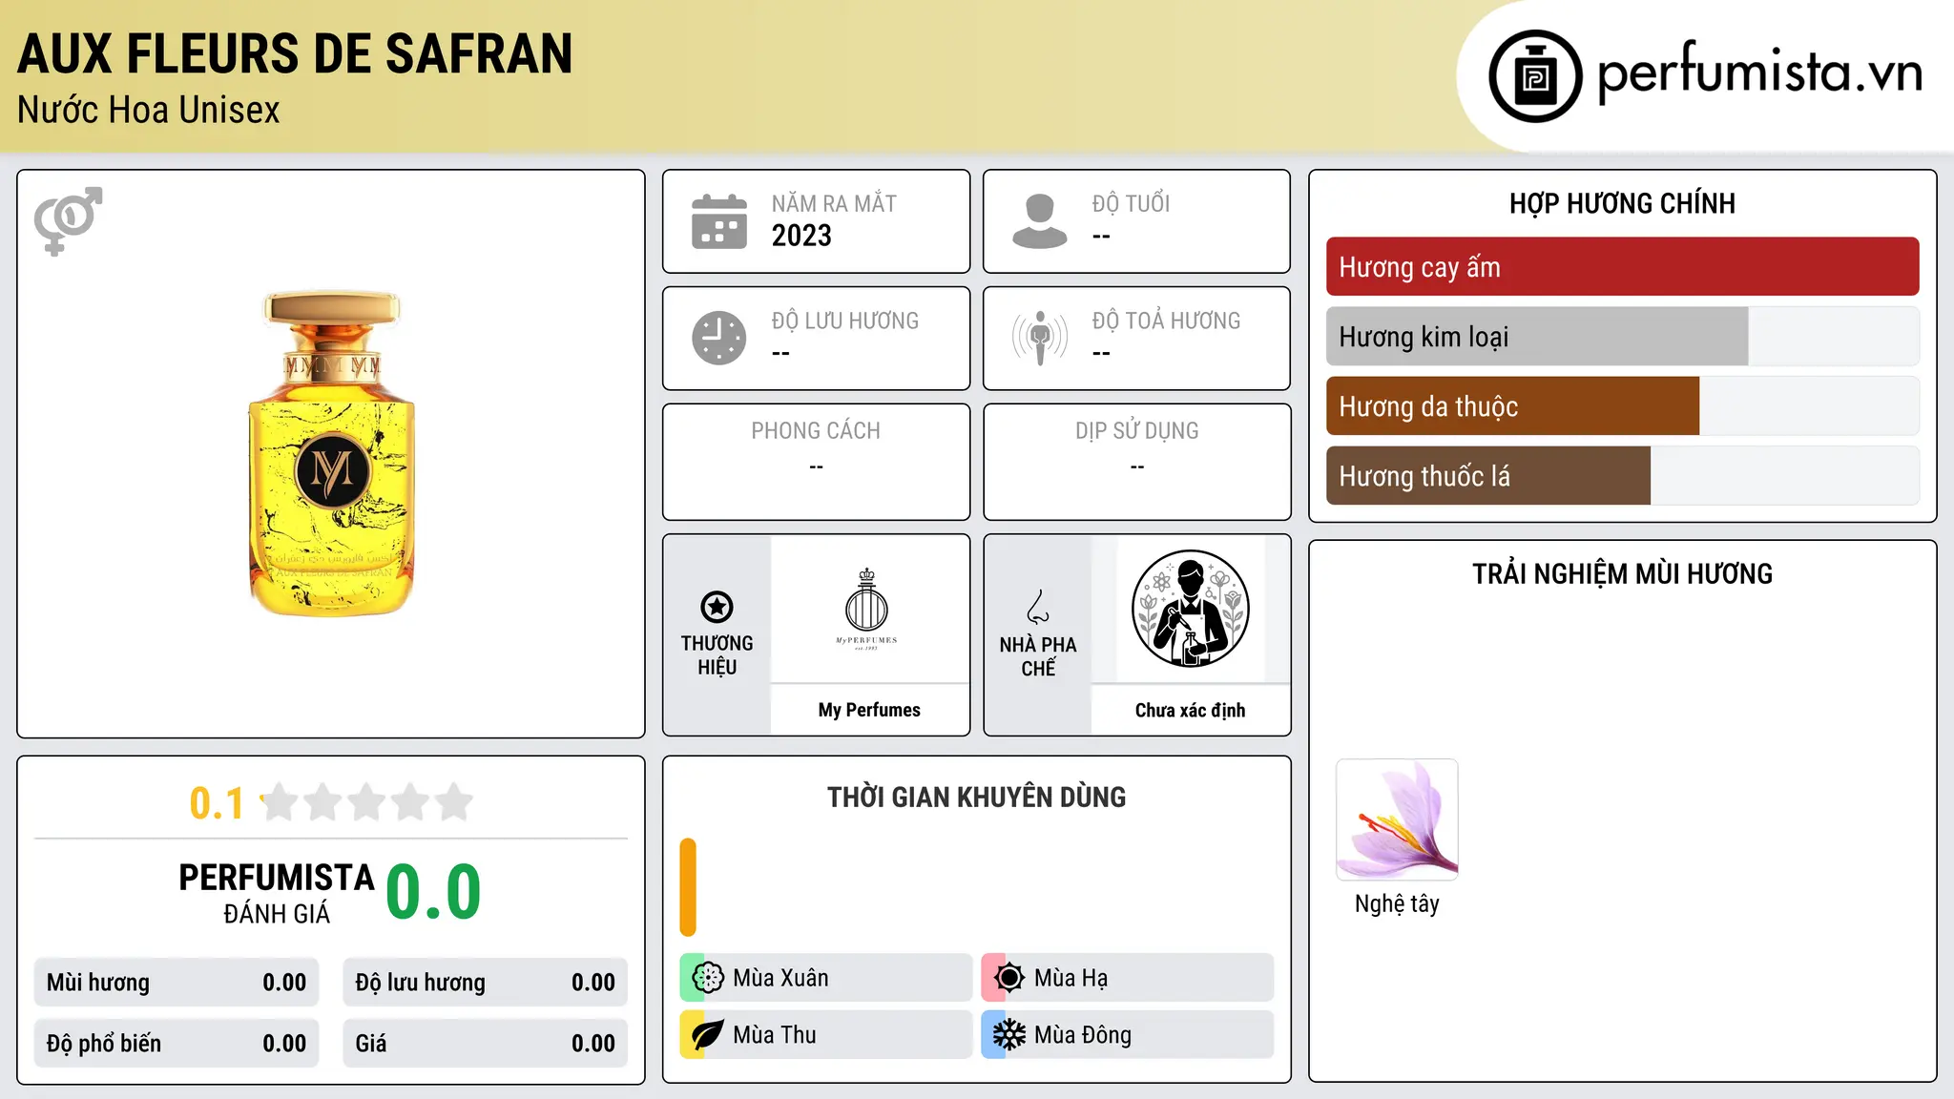Click the flower icon for Mùa Xuân
The width and height of the screenshot is (1954, 1099).
(708, 978)
